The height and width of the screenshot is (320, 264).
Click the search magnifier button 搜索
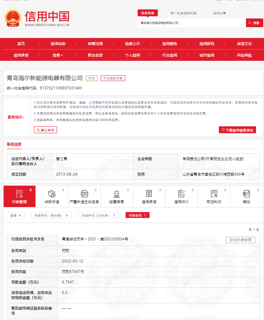(255, 23)
